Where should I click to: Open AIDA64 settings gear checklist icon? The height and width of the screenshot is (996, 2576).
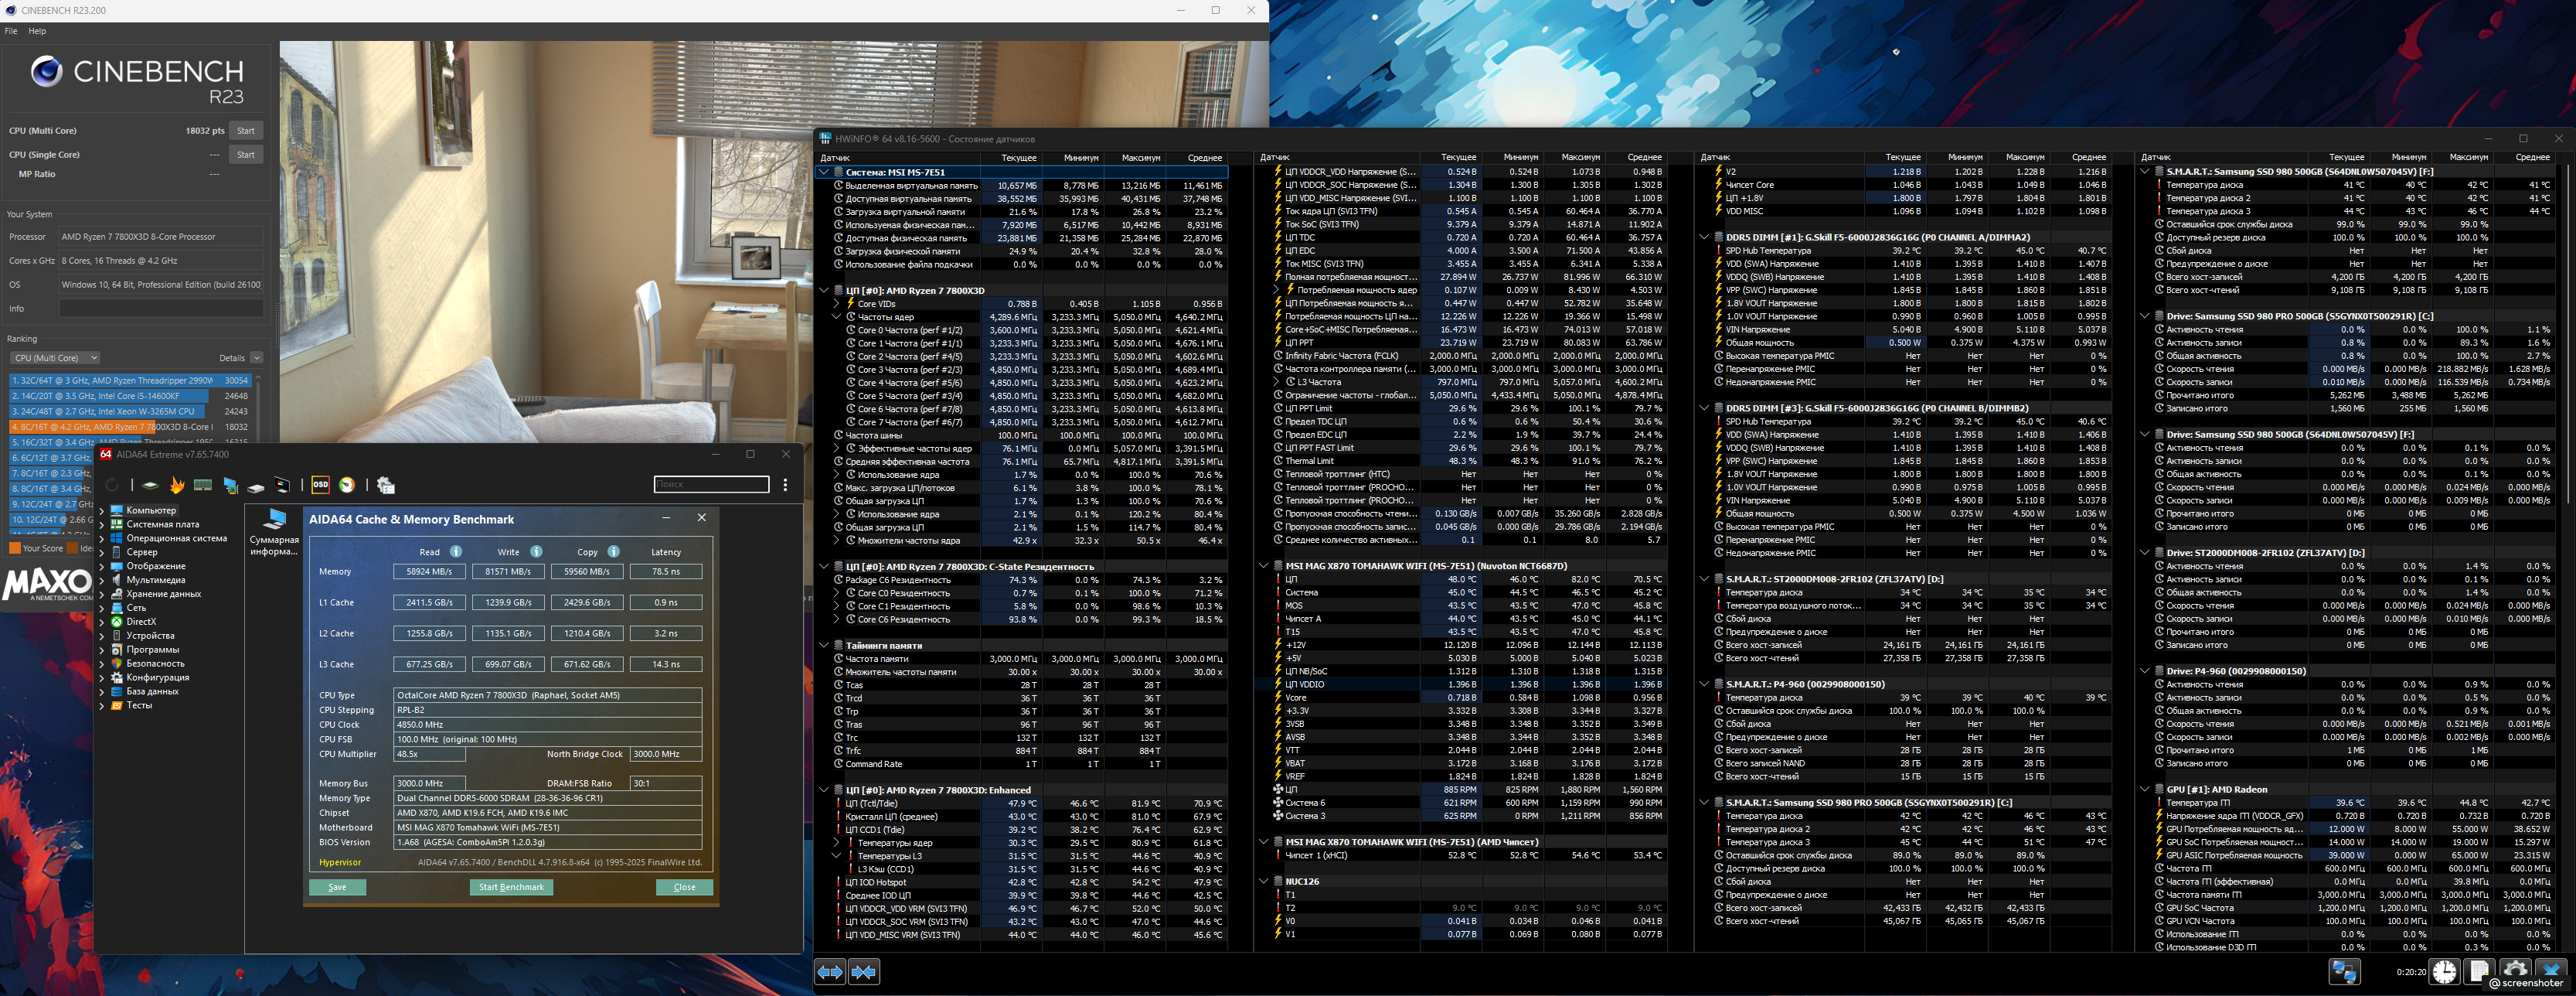tap(385, 486)
